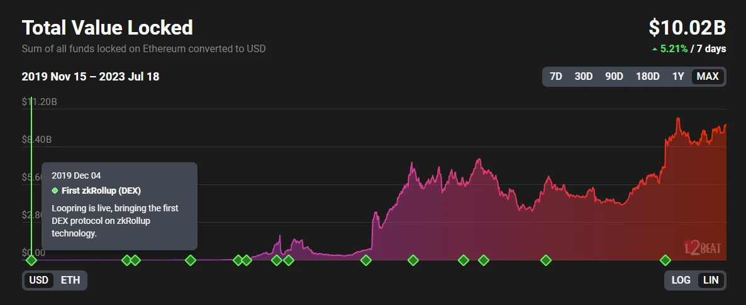Click the green diamond icon in the tooltip
This screenshot has height=305, width=746.
tap(55, 190)
